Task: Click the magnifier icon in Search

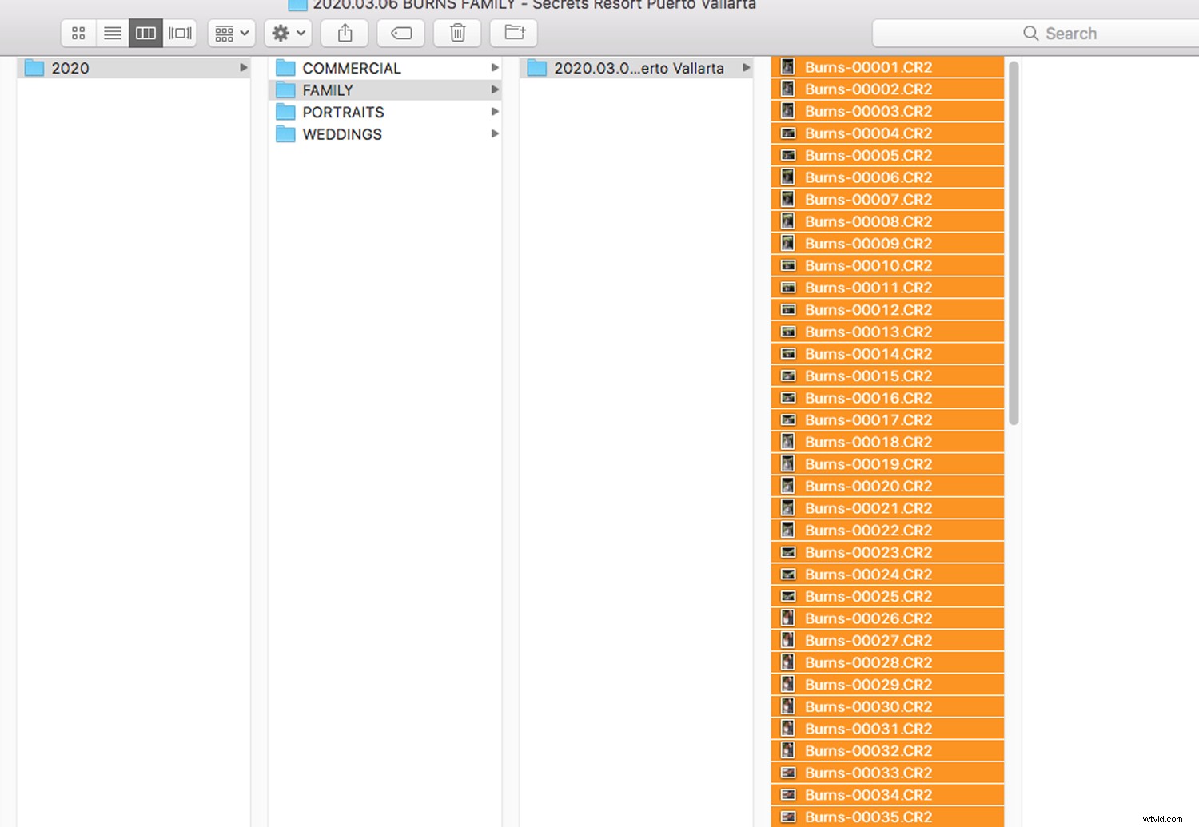Action: [x=1030, y=33]
